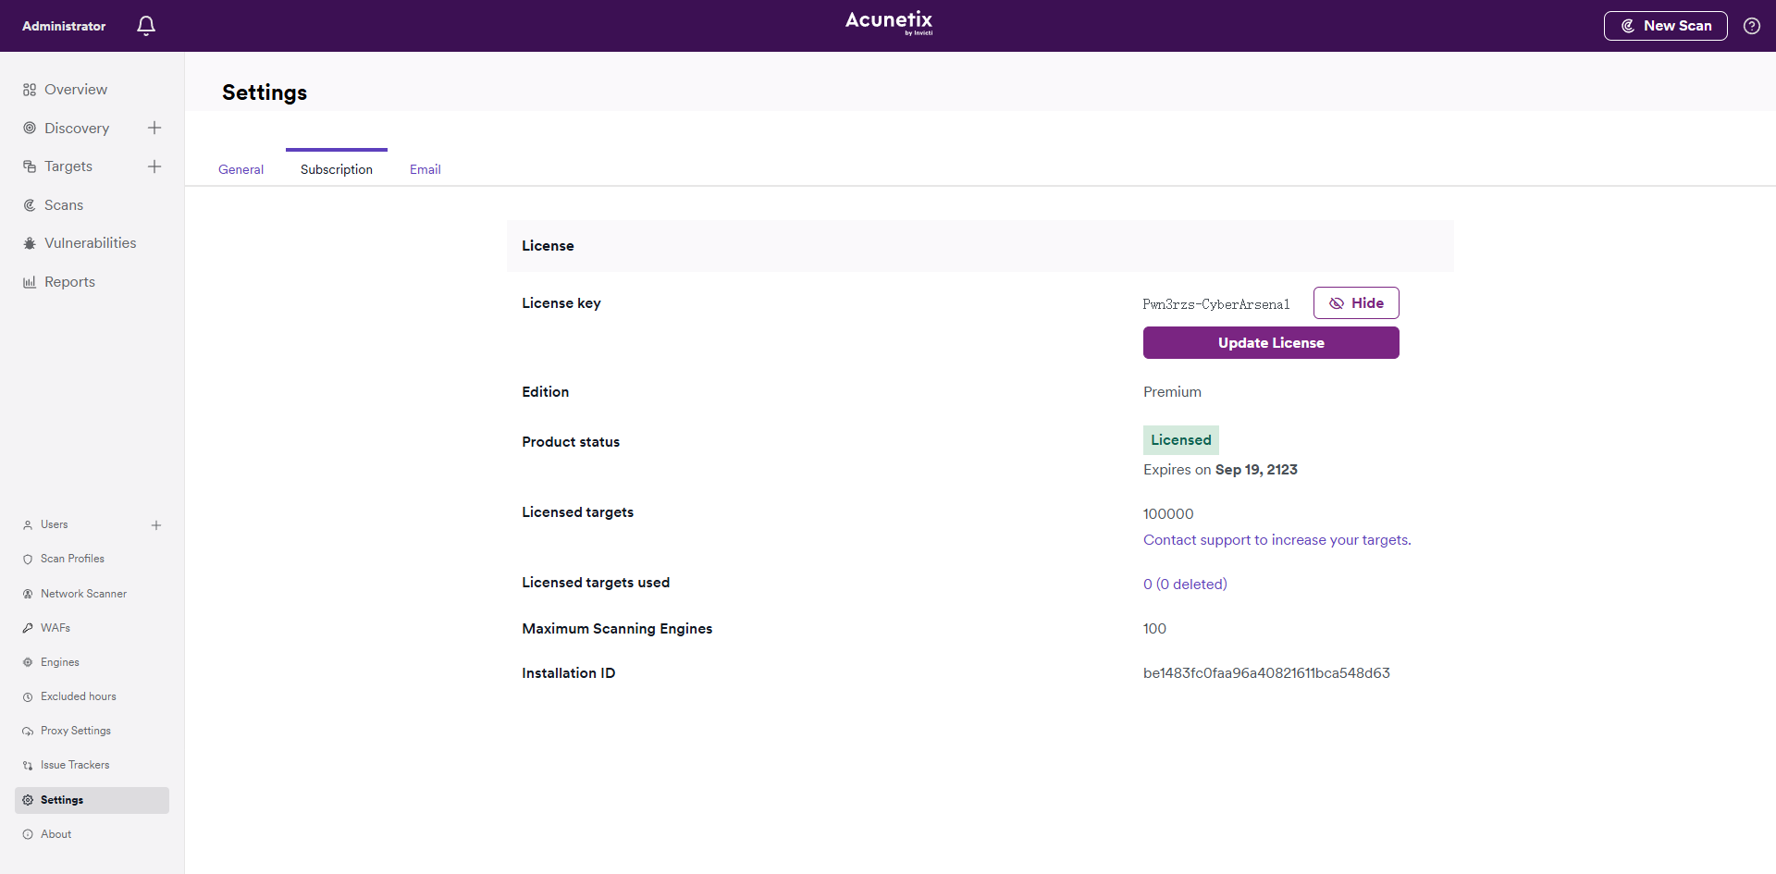Click the Premium edition value
Screen dimensions: 1776x874
click(x=1172, y=392)
